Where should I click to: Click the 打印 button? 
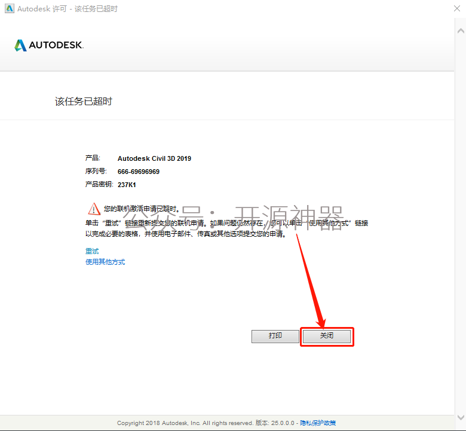pos(275,336)
